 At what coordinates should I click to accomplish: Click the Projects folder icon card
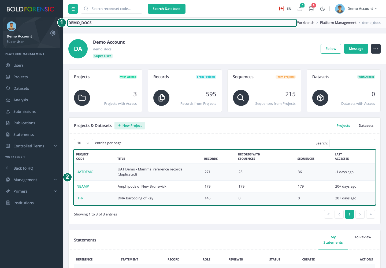pyautogui.click(x=82, y=98)
